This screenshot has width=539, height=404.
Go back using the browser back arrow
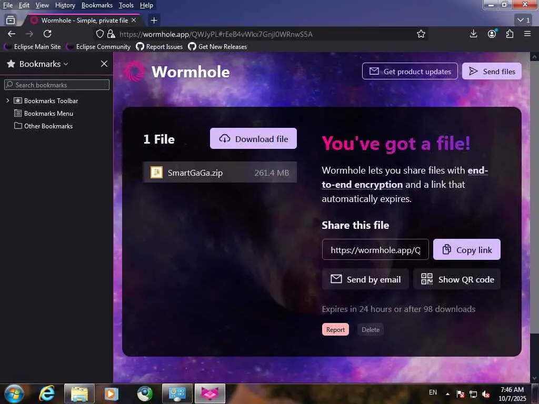point(12,34)
